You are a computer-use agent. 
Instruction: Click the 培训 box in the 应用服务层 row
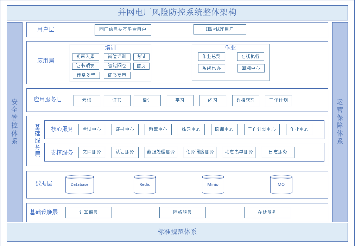click(x=147, y=101)
